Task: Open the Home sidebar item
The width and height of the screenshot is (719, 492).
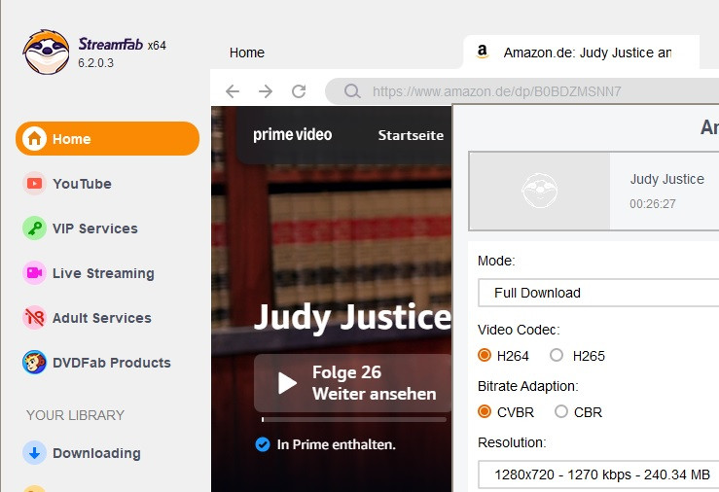Action: [x=107, y=138]
